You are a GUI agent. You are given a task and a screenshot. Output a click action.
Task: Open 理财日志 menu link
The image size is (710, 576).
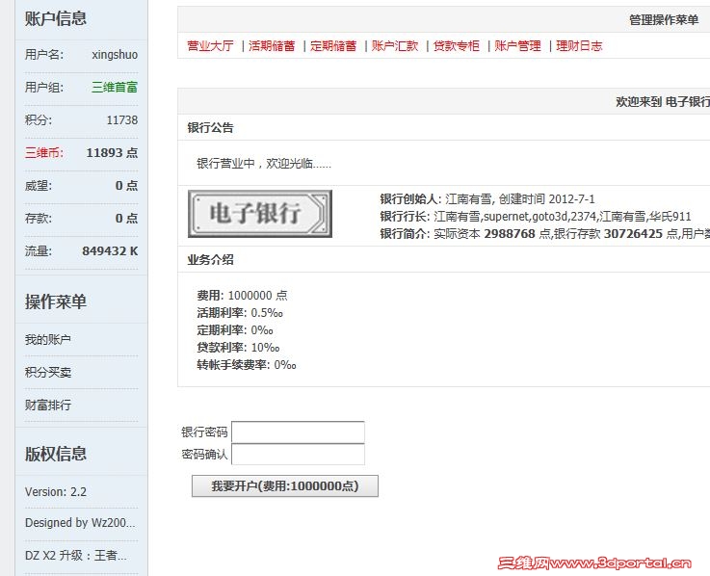(580, 45)
